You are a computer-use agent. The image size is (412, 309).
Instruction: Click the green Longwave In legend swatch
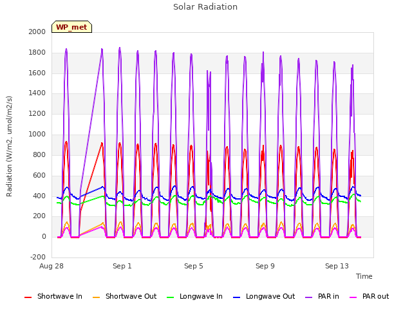click(x=170, y=297)
